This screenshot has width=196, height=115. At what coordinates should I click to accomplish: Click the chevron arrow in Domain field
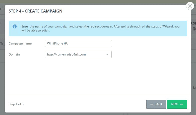(x=107, y=54)
